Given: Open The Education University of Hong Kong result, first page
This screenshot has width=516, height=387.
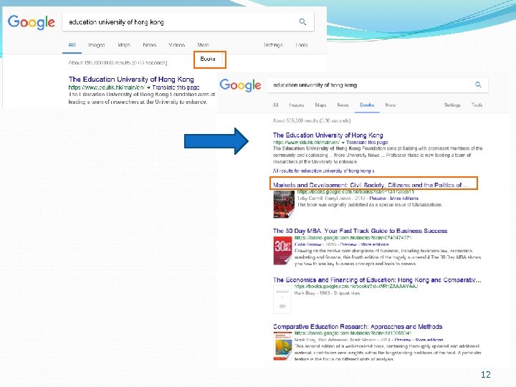Looking at the screenshot, I should click(x=131, y=80).
